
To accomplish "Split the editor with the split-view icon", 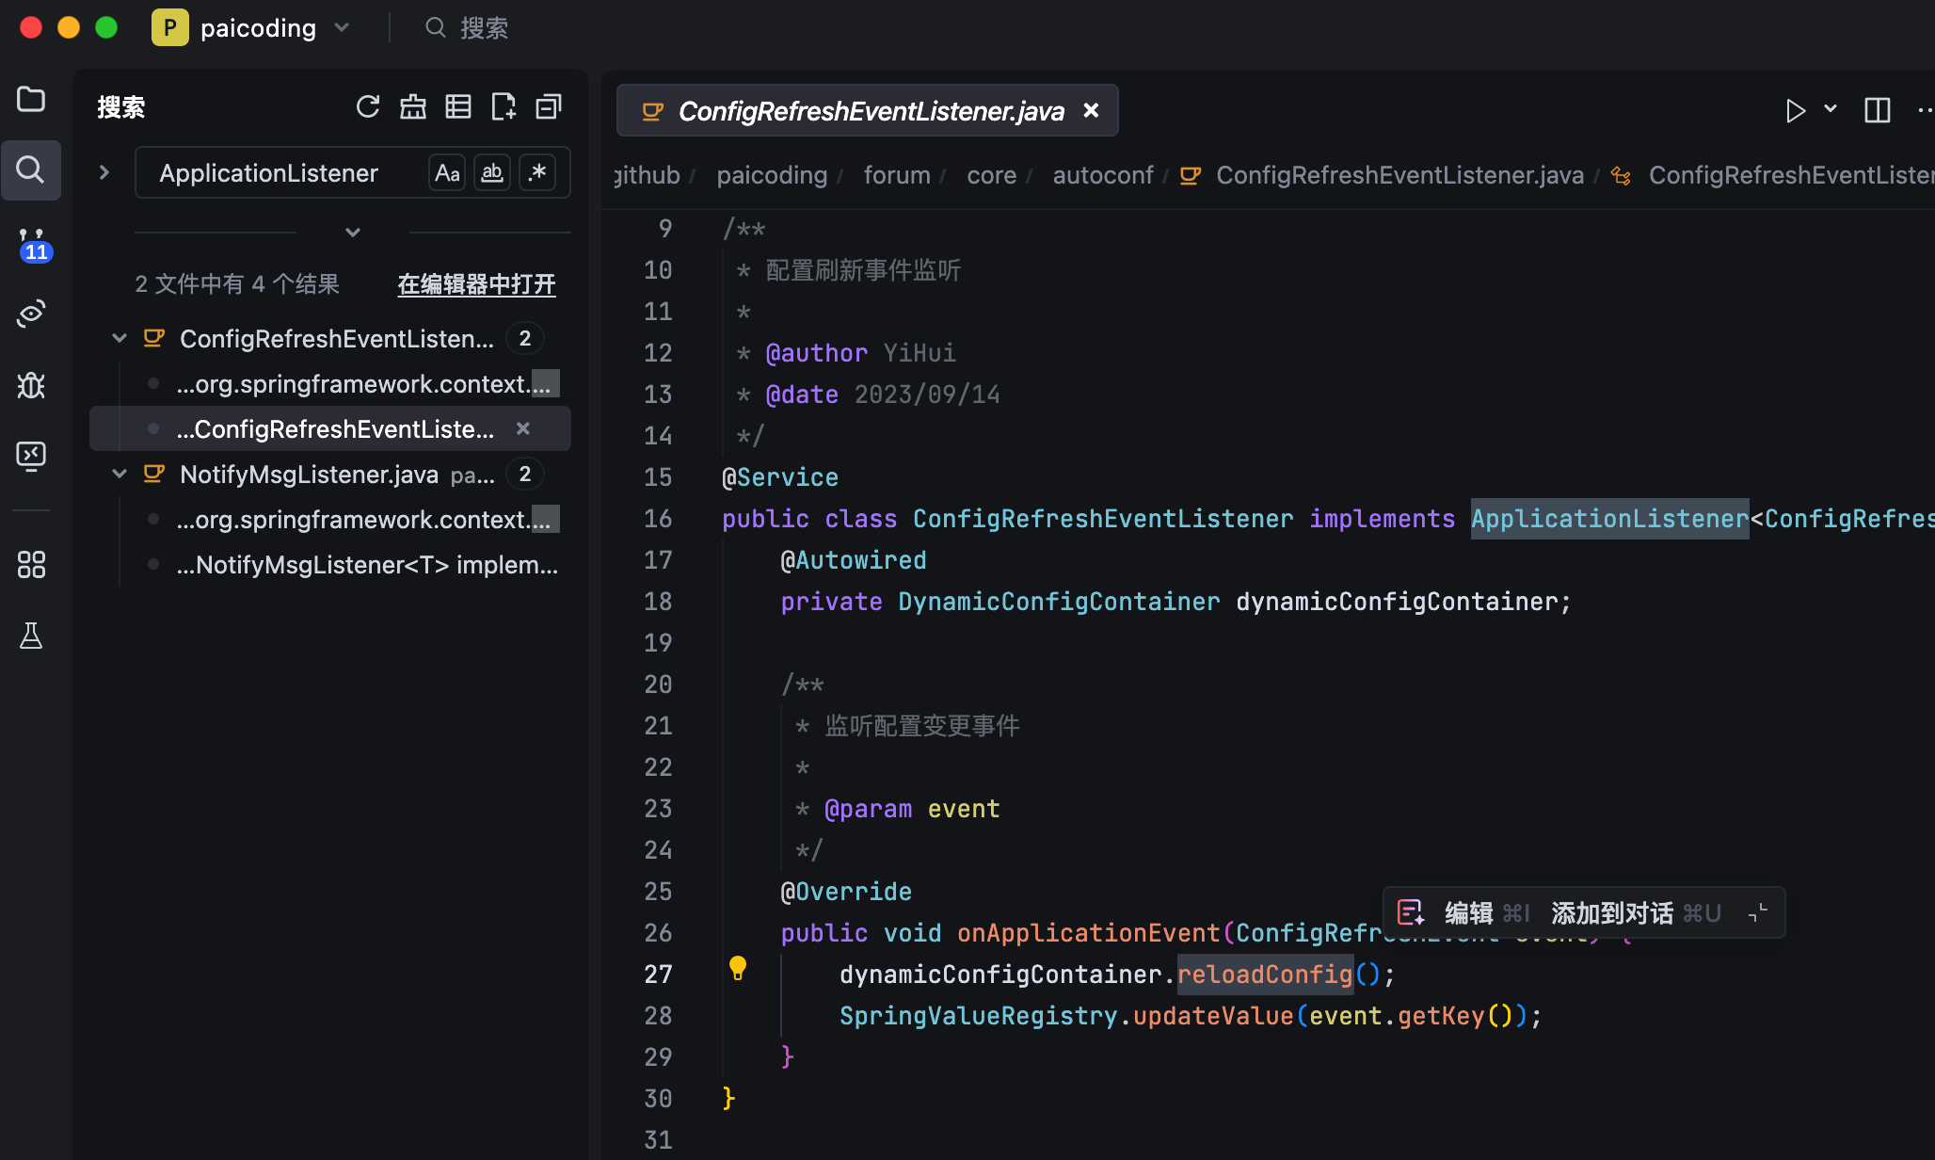I will click(1876, 110).
